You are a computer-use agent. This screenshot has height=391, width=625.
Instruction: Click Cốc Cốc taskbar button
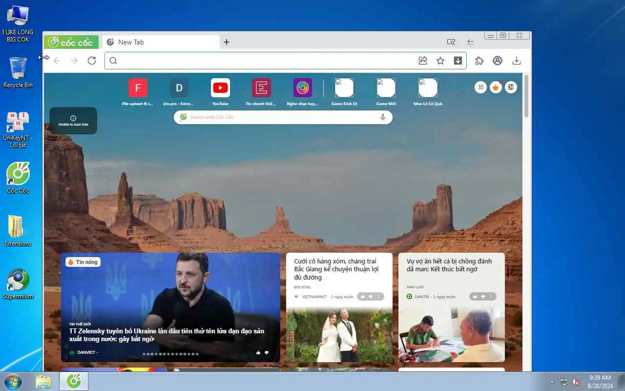(x=74, y=381)
